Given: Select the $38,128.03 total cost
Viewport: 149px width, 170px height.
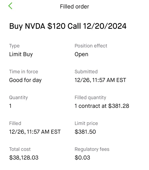Looking at the screenshot, I should pos(24,158).
